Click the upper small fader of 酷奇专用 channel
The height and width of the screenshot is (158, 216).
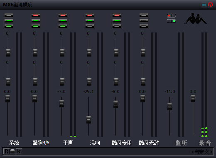click(116, 53)
